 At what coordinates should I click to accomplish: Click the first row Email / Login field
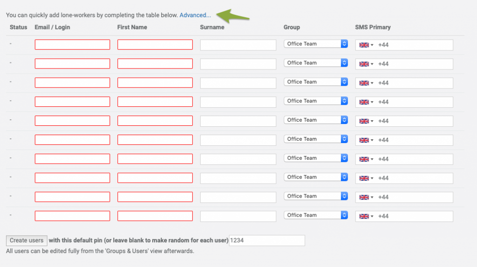(x=72, y=45)
